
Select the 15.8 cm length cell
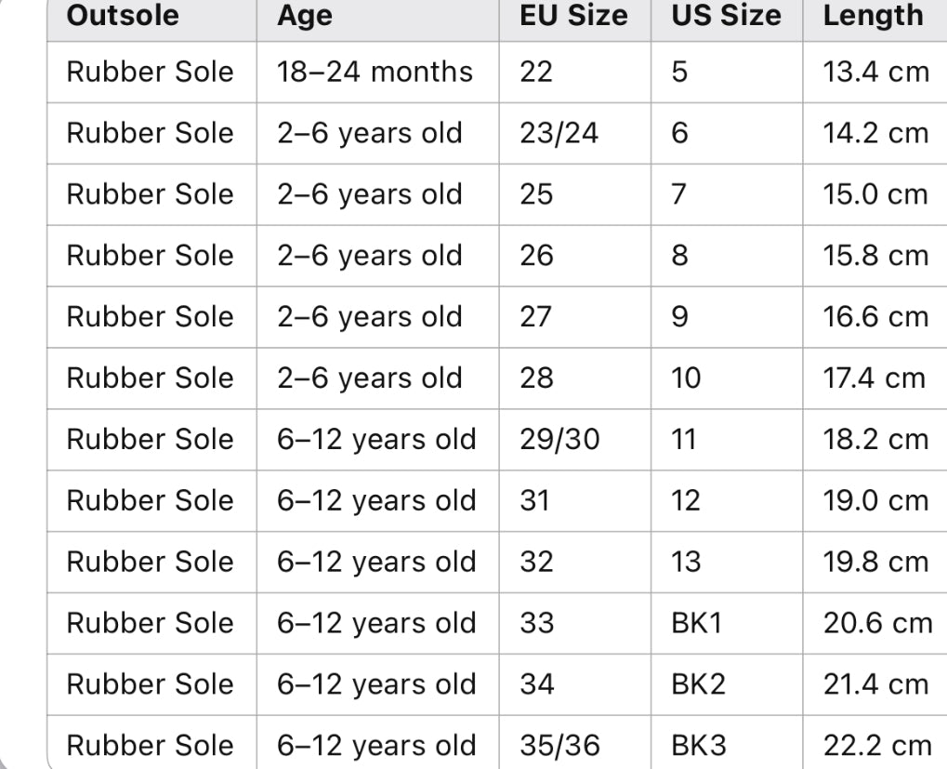(875, 256)
